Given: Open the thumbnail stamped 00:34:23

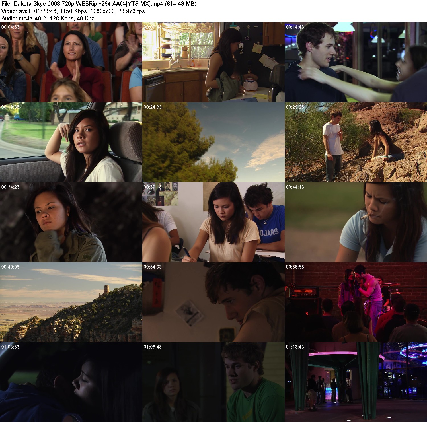Looking at the screenshot, I should [71, 222].
